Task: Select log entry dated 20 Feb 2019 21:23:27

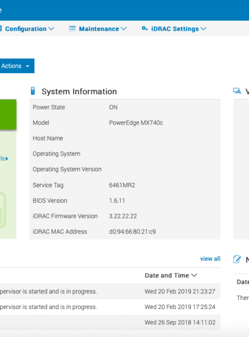Action: 110,291
